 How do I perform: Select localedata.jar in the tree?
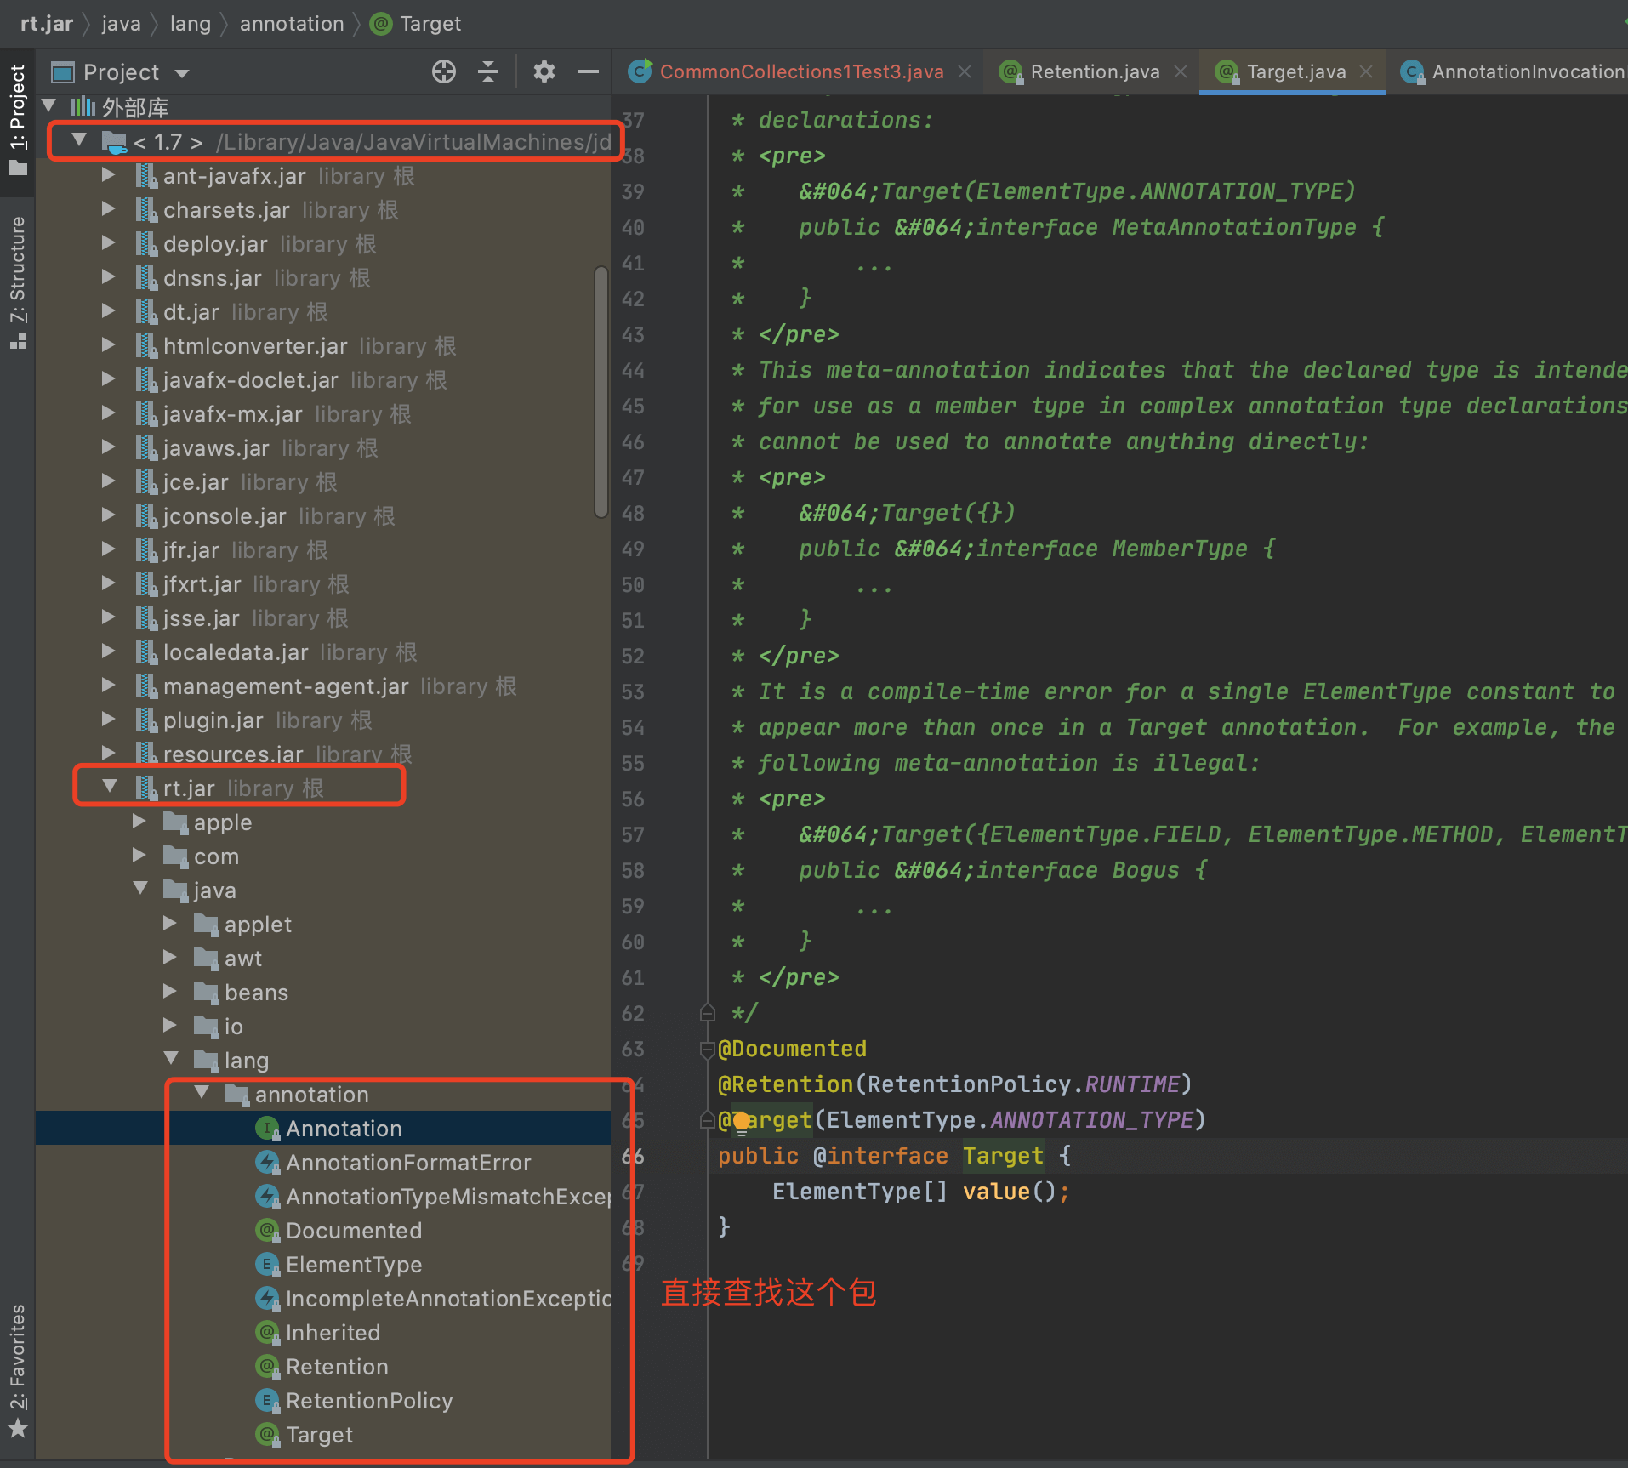(323, 652)
